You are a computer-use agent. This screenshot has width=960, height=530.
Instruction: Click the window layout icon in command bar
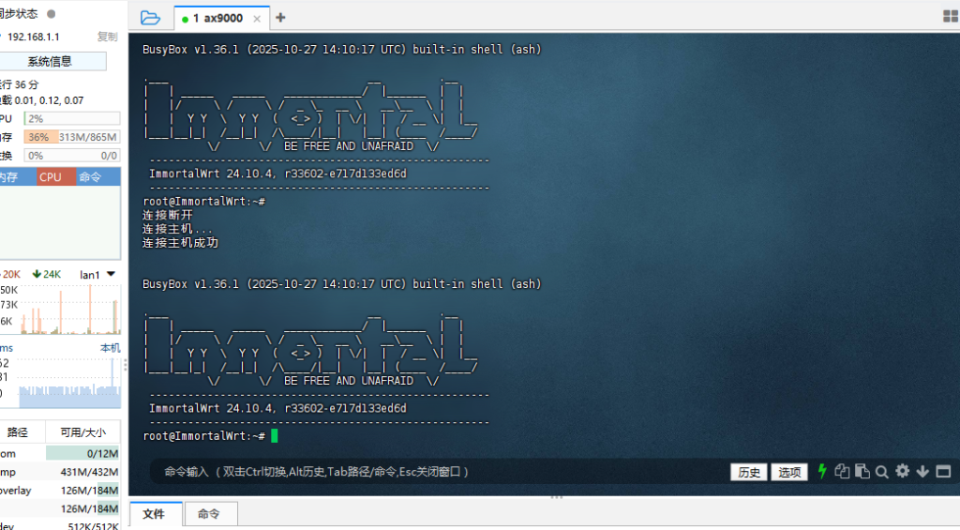(x=942, y=472)
